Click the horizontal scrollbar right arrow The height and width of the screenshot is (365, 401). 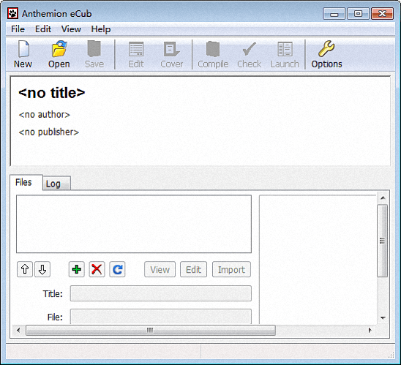tap(370, 330)
